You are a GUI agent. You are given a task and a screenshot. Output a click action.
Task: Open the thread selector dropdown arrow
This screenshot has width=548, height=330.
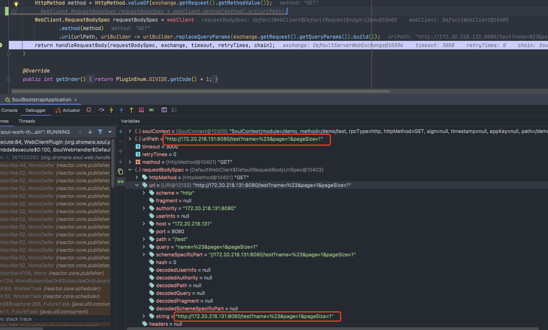[110, 132]
